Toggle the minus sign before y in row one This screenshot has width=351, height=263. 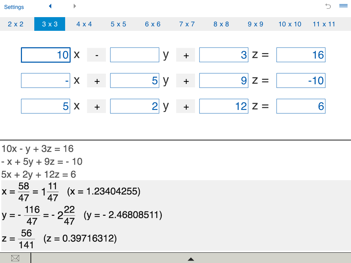96,55
